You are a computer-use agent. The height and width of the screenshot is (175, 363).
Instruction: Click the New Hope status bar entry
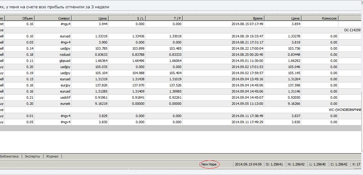click(x=209, y=164)
